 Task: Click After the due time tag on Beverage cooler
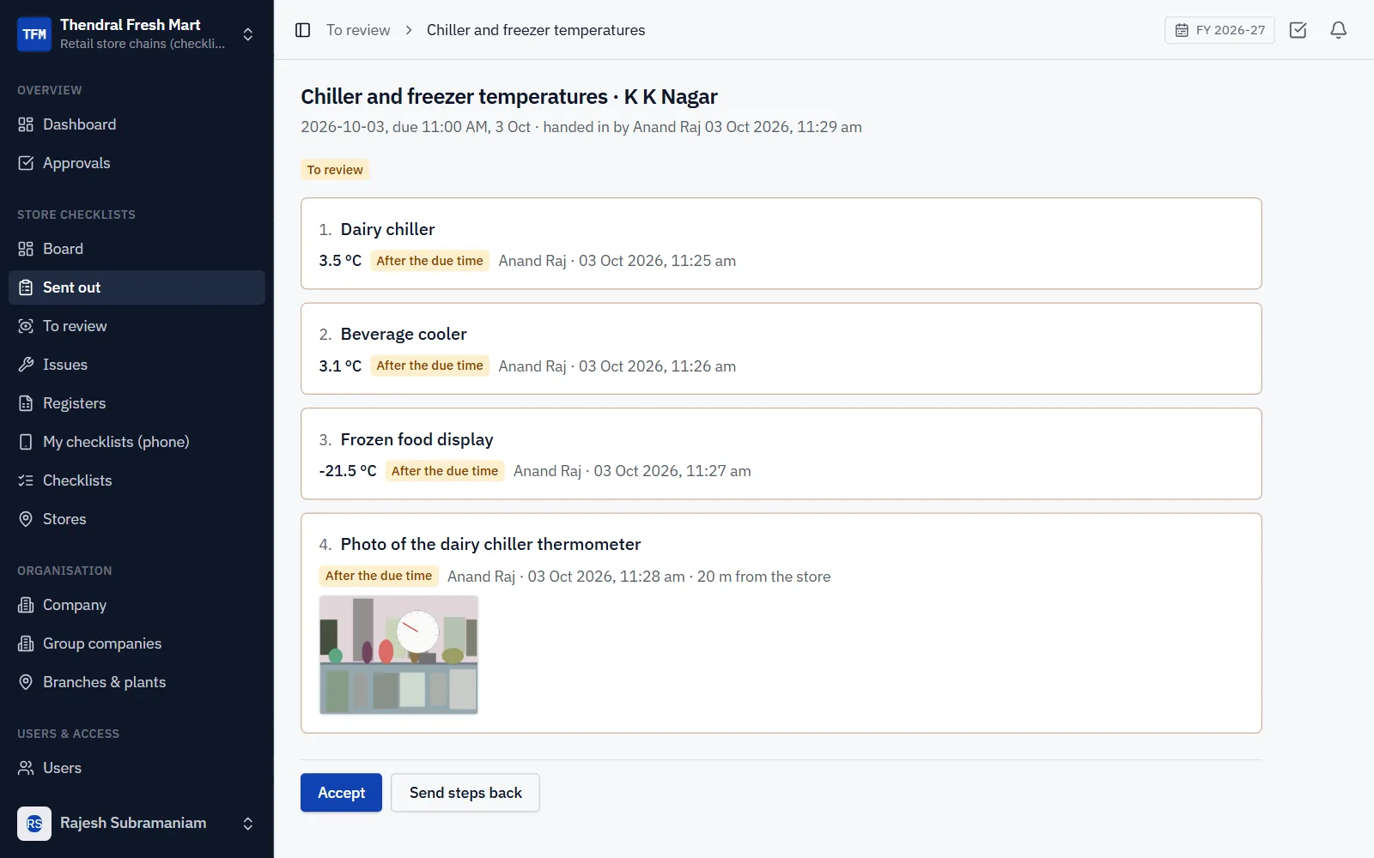click(x=429, y=366)
